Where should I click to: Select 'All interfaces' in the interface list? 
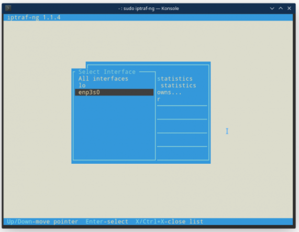[103, 79]
